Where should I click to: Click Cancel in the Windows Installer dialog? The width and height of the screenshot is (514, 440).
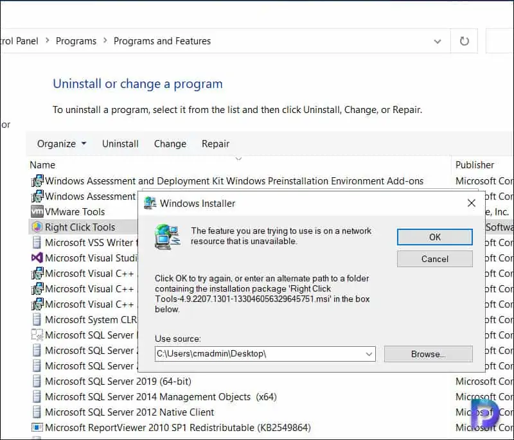coord(435,259)
